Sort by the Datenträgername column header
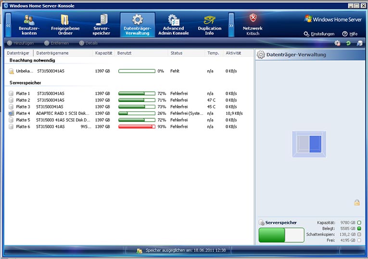The height and width of the screenshot is (259, 368). coord(52,53)
